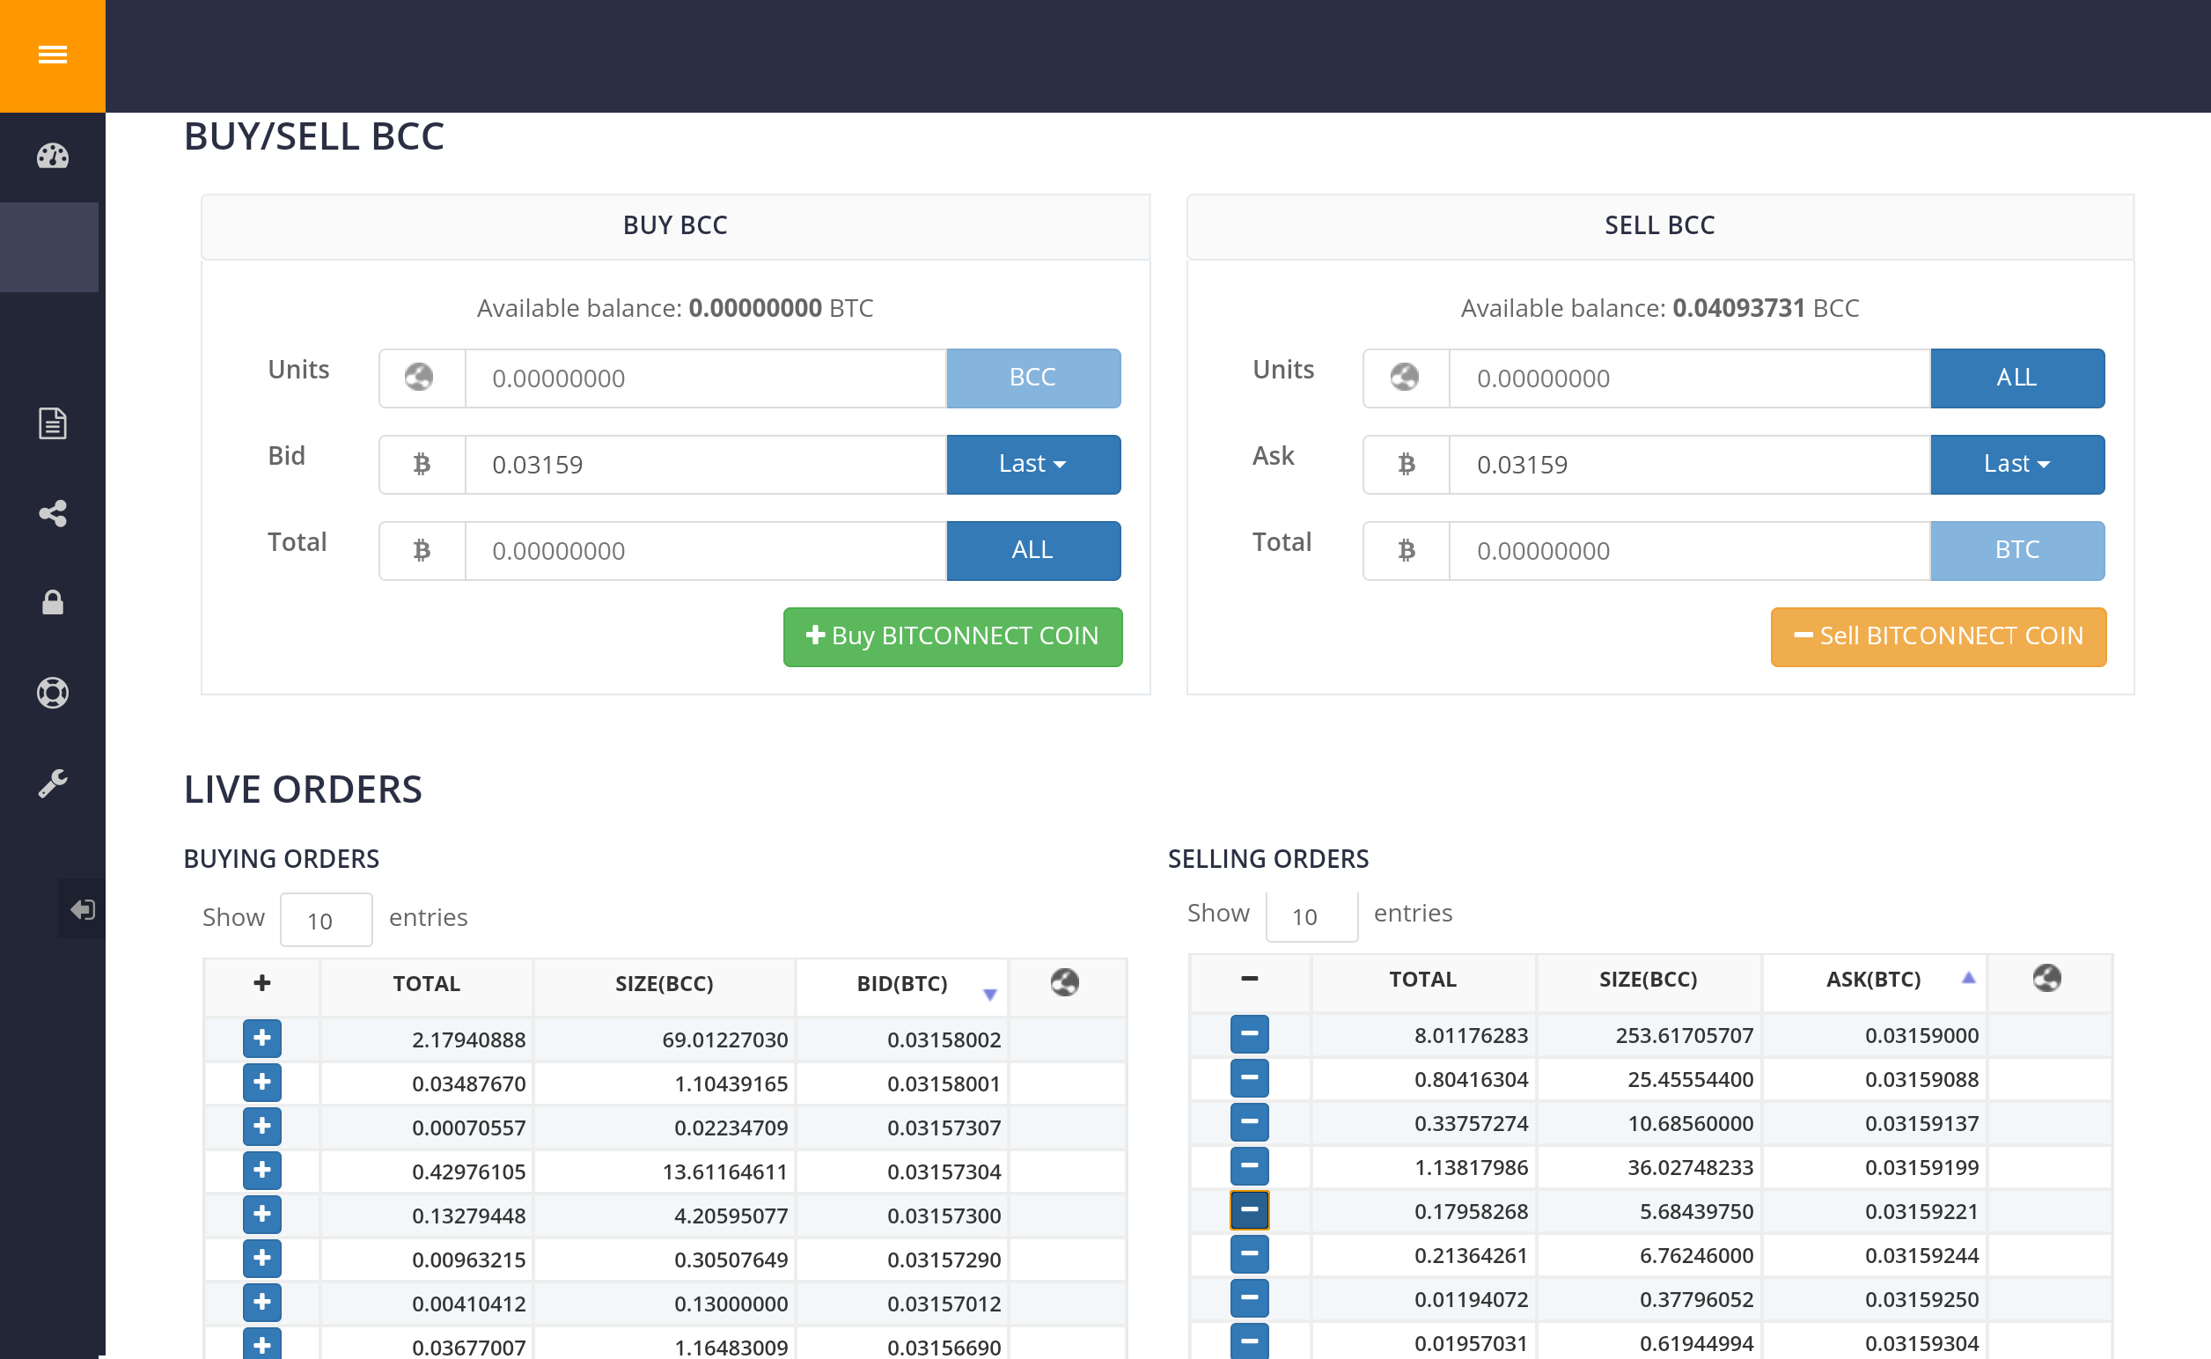
Task: Open the wrench settings sidebar icon
Action: 52,782
